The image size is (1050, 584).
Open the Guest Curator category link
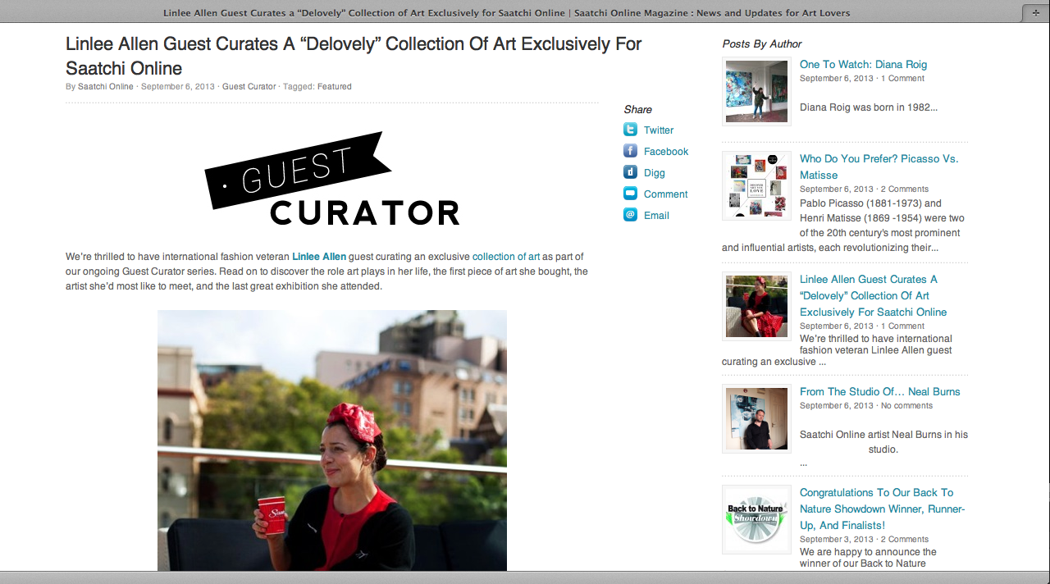click(x=249, y=86)
